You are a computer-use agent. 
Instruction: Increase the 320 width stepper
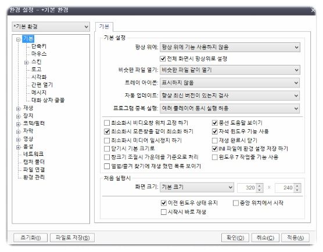(260, 185)
